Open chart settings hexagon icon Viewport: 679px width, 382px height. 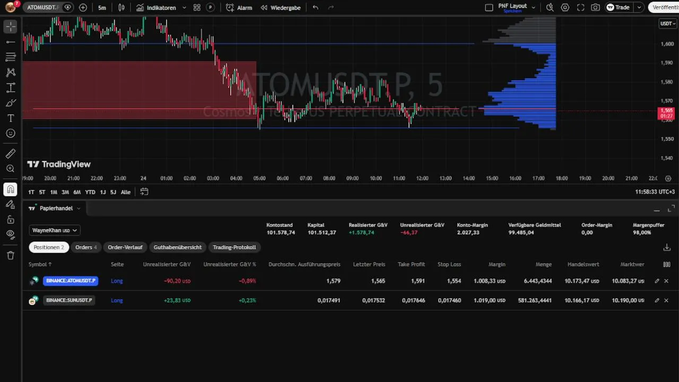click(565, 7)
